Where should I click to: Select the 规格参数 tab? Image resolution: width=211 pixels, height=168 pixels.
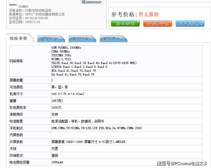pos(19,38)
